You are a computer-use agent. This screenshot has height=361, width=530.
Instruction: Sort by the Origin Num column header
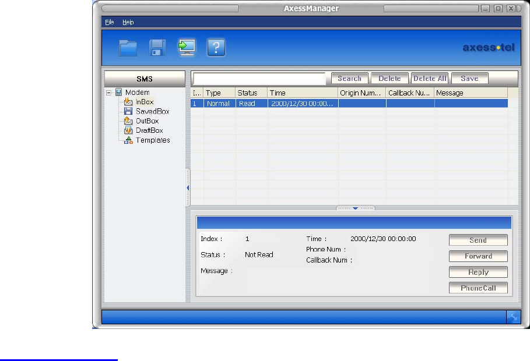click(x=361, y=93)
